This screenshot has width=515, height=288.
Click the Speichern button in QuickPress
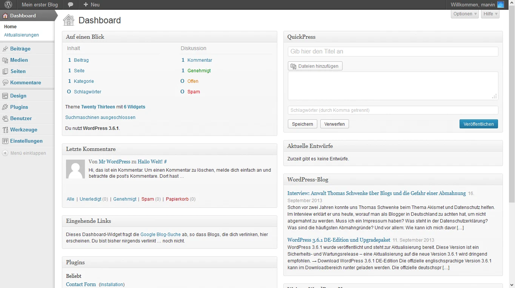pyautogui.click(x=303, y=124)
